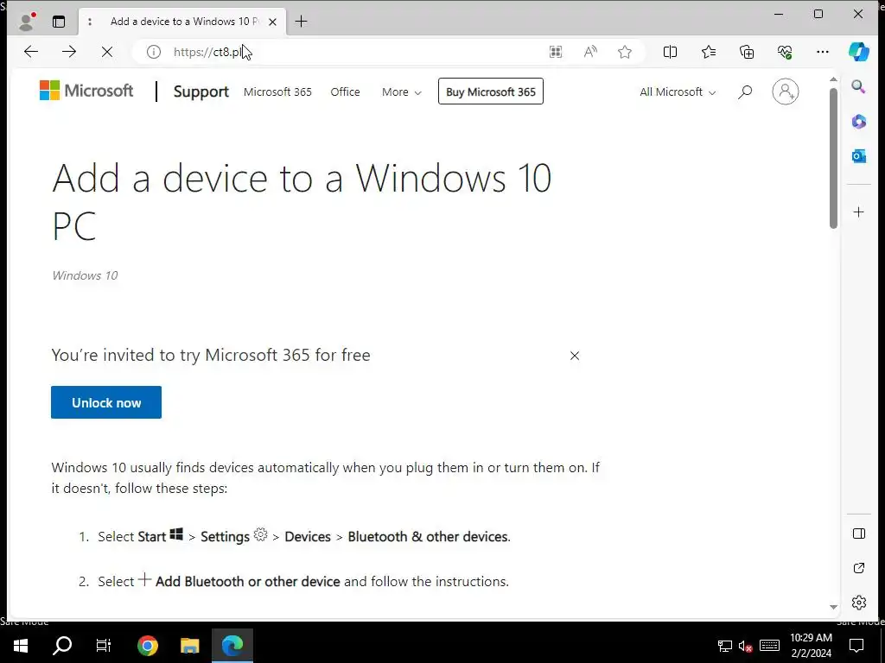Open taskbar Search
Viewport: 885px width, 663px height.
62,646
